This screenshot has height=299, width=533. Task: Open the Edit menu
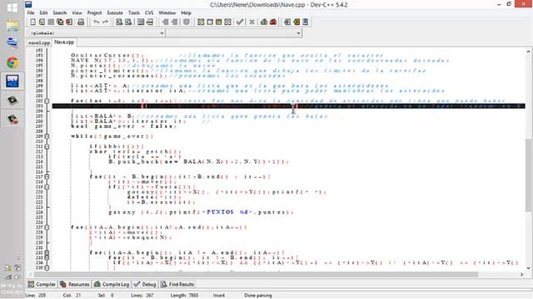coord(43,13)
